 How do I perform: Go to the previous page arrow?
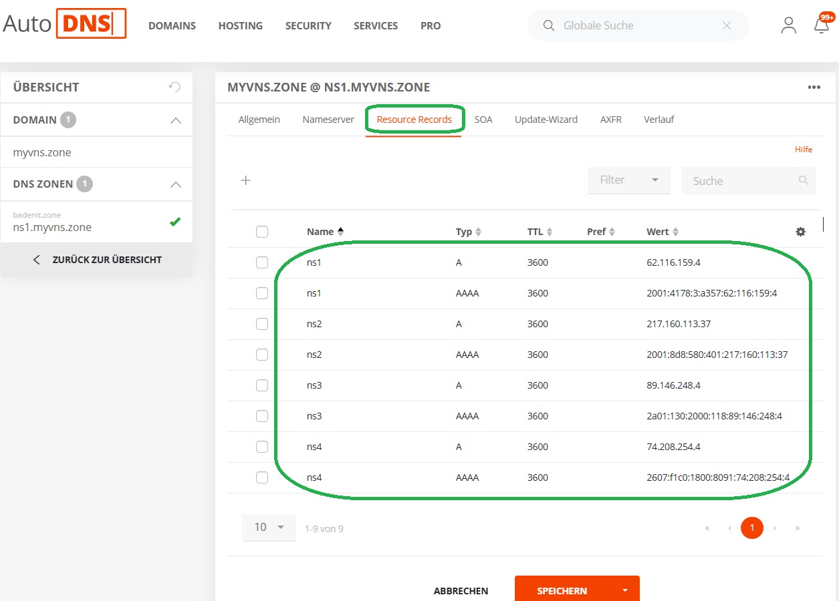click(729, 528)
